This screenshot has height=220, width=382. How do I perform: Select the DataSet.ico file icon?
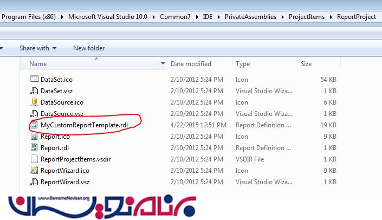pos(35,80)
